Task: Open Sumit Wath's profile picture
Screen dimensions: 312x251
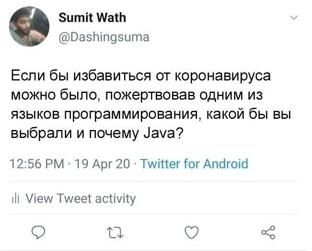Action: [30, 27]
